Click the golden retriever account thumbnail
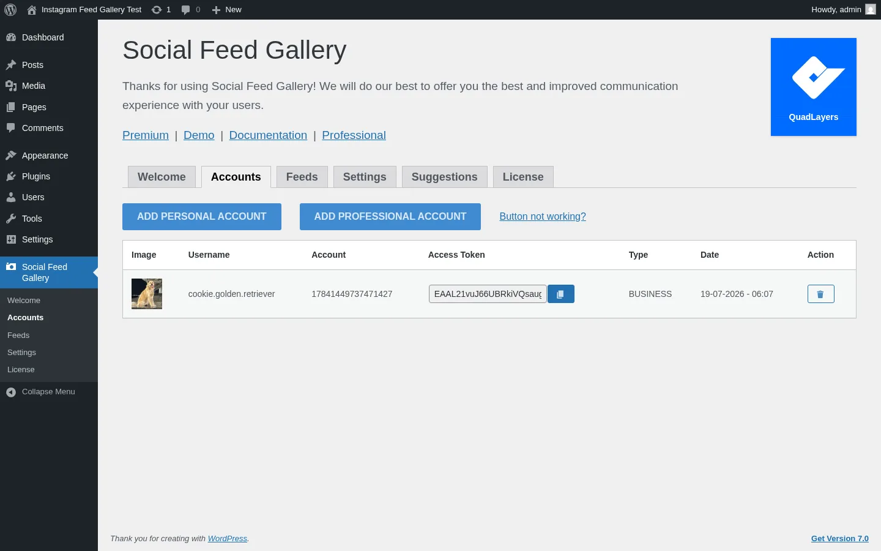The image size is (881, 551). tap(147, 294)
